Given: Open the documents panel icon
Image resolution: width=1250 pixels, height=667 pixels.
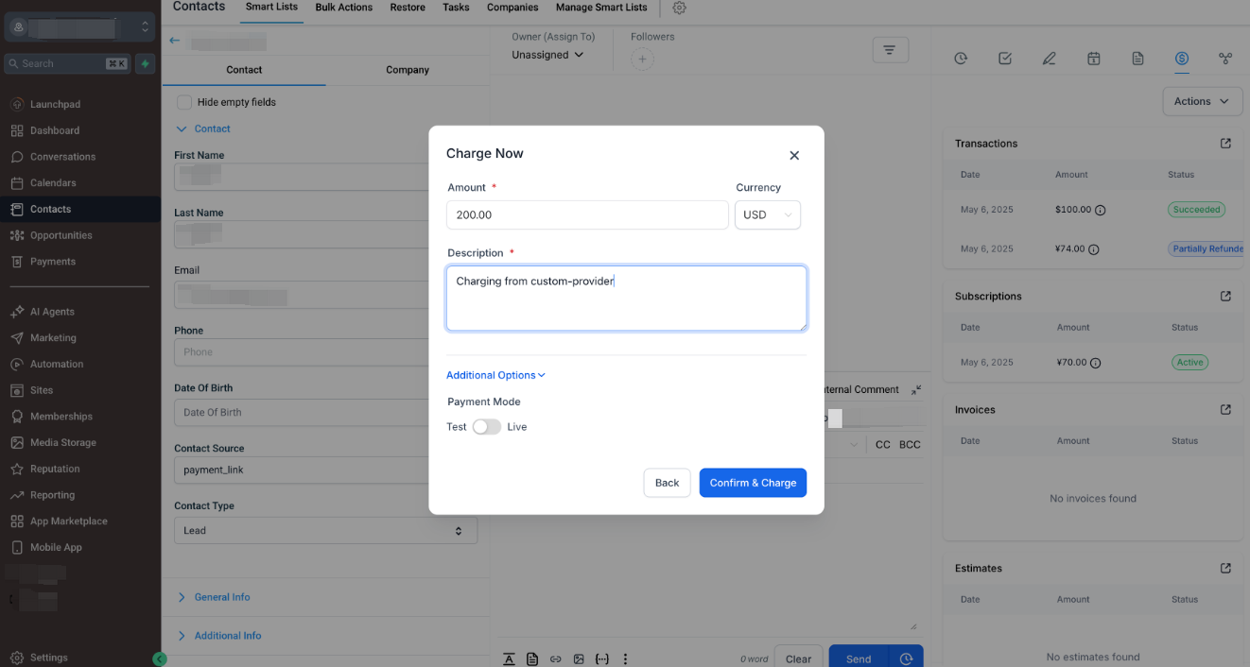Looking at the screenshot, I should click(1137, 59).
